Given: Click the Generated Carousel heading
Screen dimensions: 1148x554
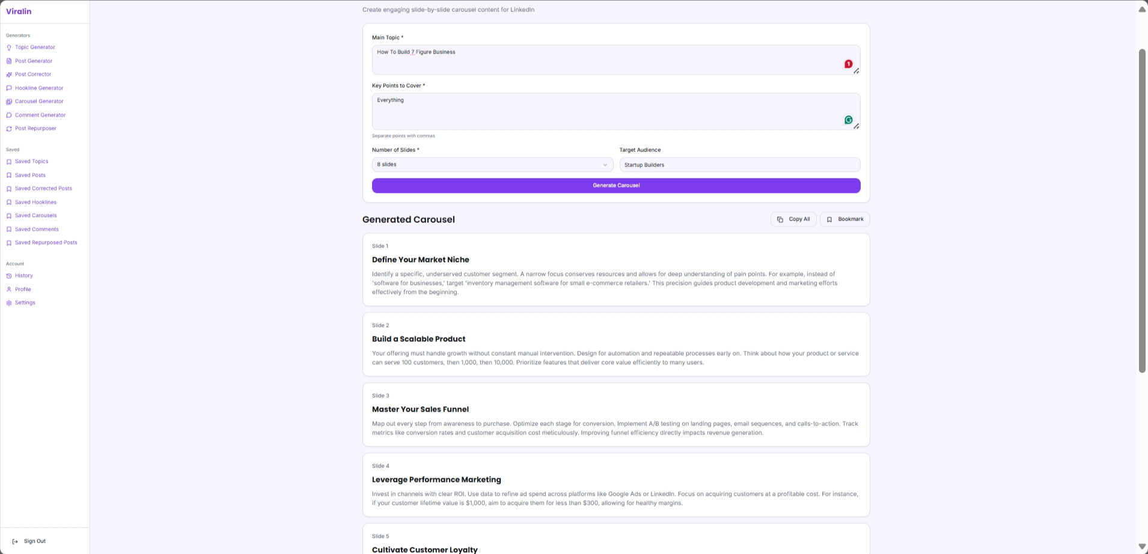Looking at the screenshot, I should coord(409,220).
